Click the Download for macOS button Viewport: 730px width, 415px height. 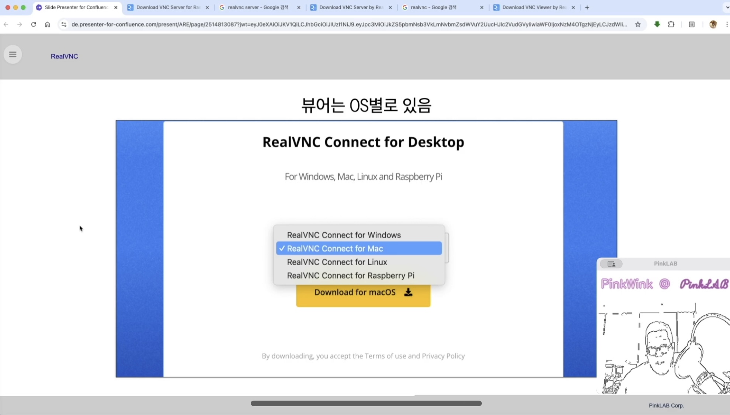363,293
